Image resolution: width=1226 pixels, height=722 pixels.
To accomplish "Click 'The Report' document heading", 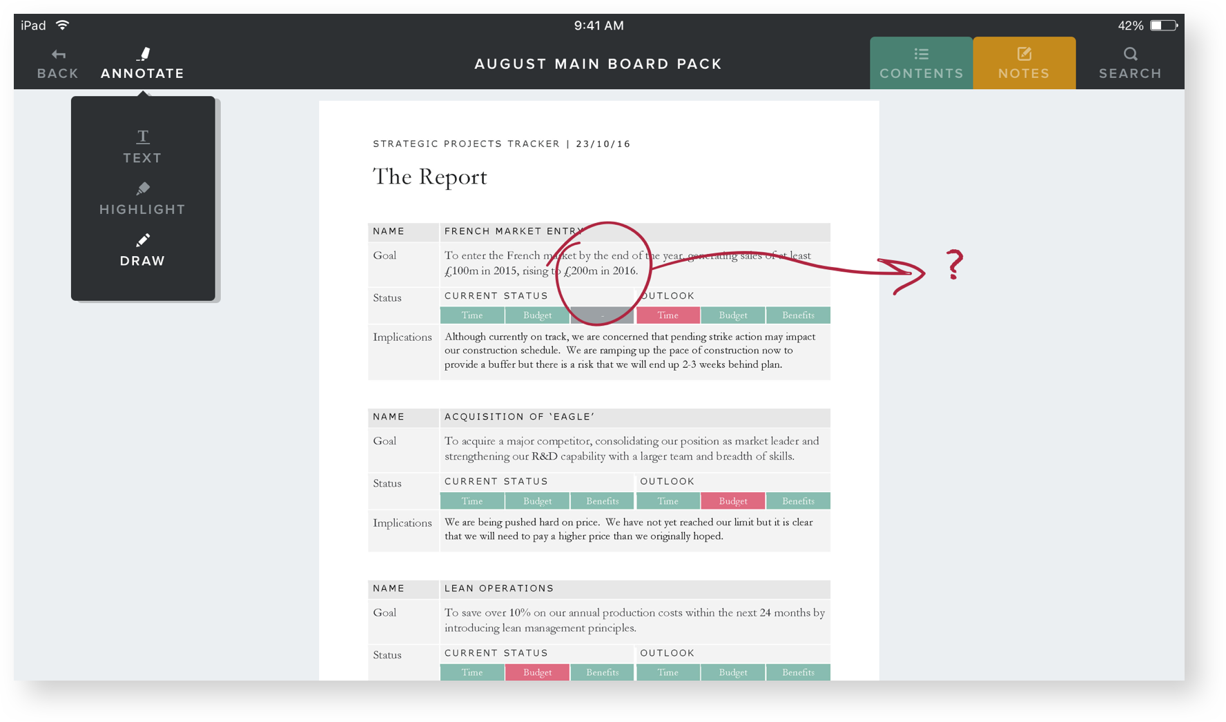I will (429, 177).
